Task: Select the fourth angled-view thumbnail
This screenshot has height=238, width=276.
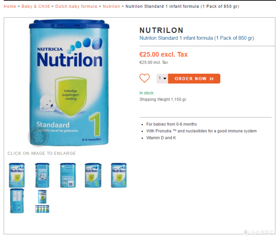Action: [93, 175]
